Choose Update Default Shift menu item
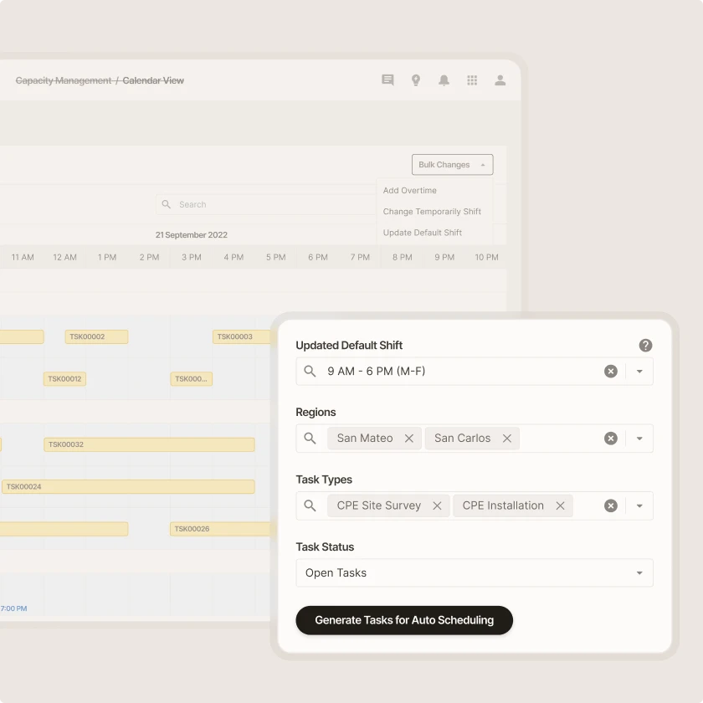Image resolution: width=703 pixels, height=703 pixels. click(423, 233)
